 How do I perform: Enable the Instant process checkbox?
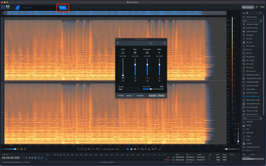(102, 149)
